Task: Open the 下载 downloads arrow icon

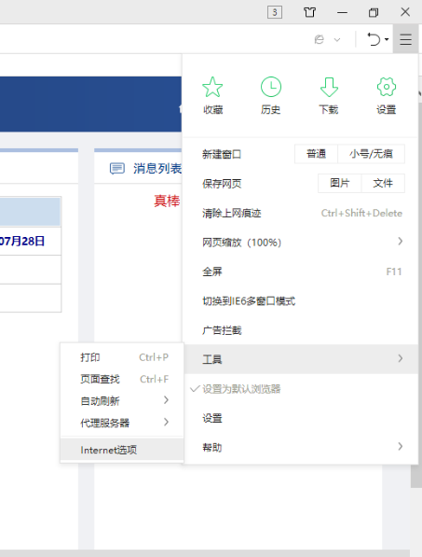Action: pos(329,87)
